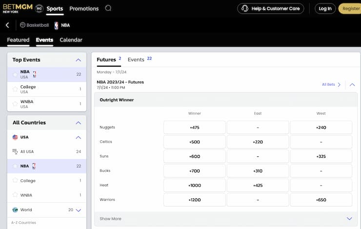
Task: Click the Register button
Action: (x=350, y=8)
